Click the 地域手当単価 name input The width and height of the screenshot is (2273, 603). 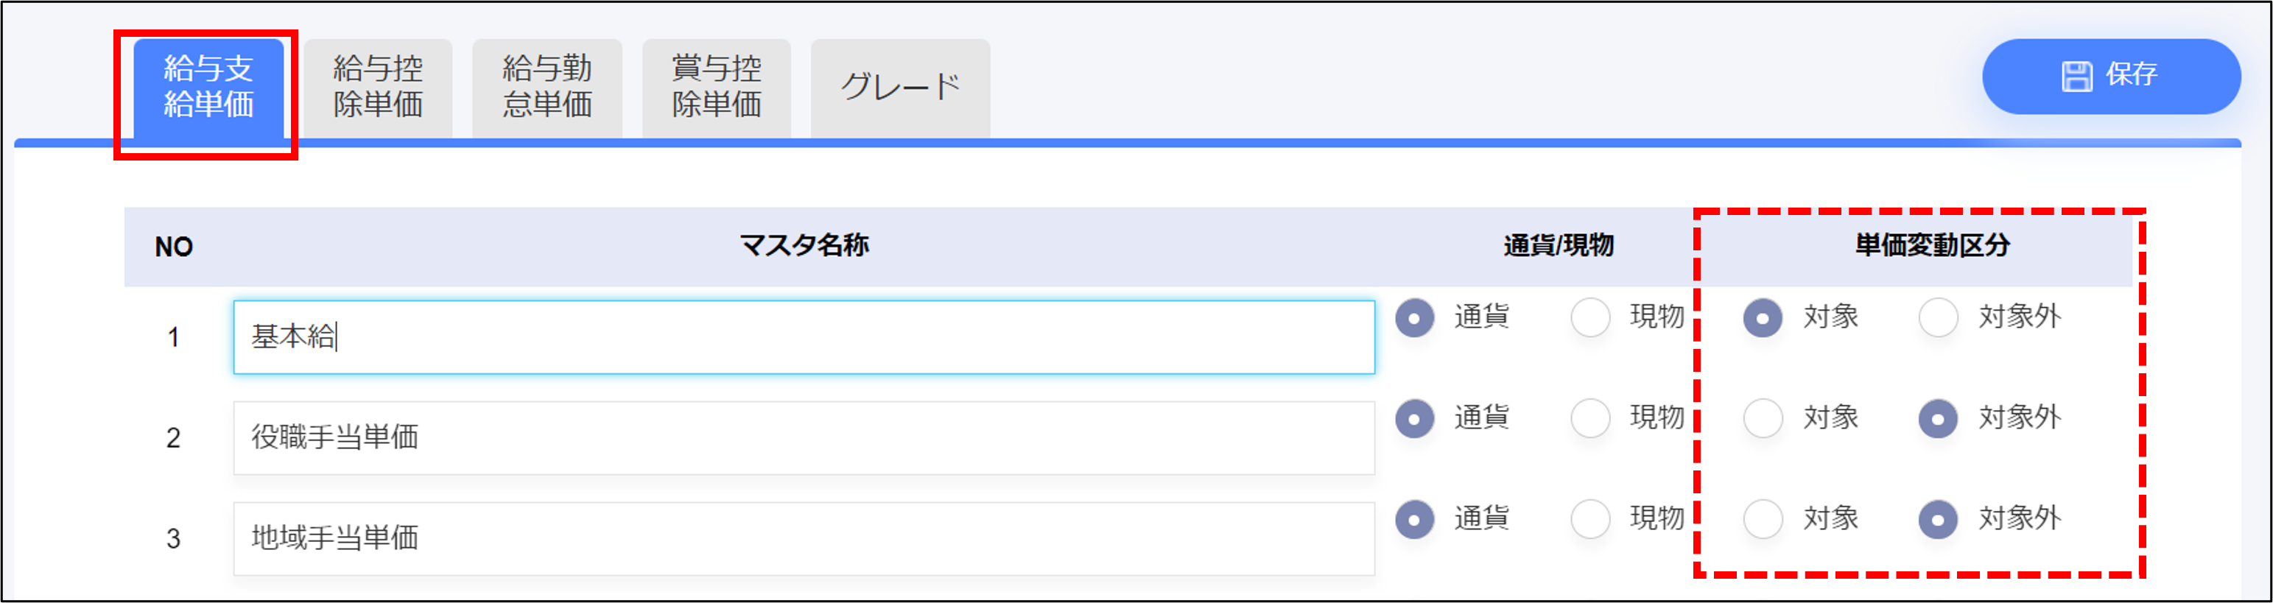tap(803, 539)
